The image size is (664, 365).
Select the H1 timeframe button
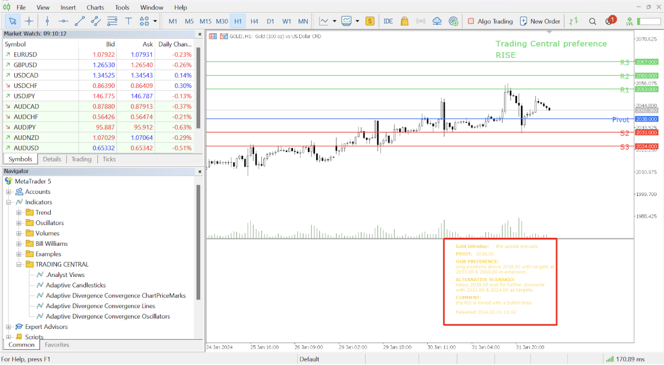pos(238,21)
